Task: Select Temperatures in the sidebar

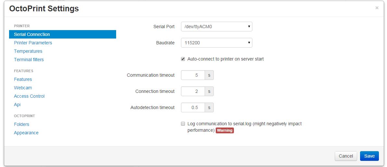Action: [28, 51]
